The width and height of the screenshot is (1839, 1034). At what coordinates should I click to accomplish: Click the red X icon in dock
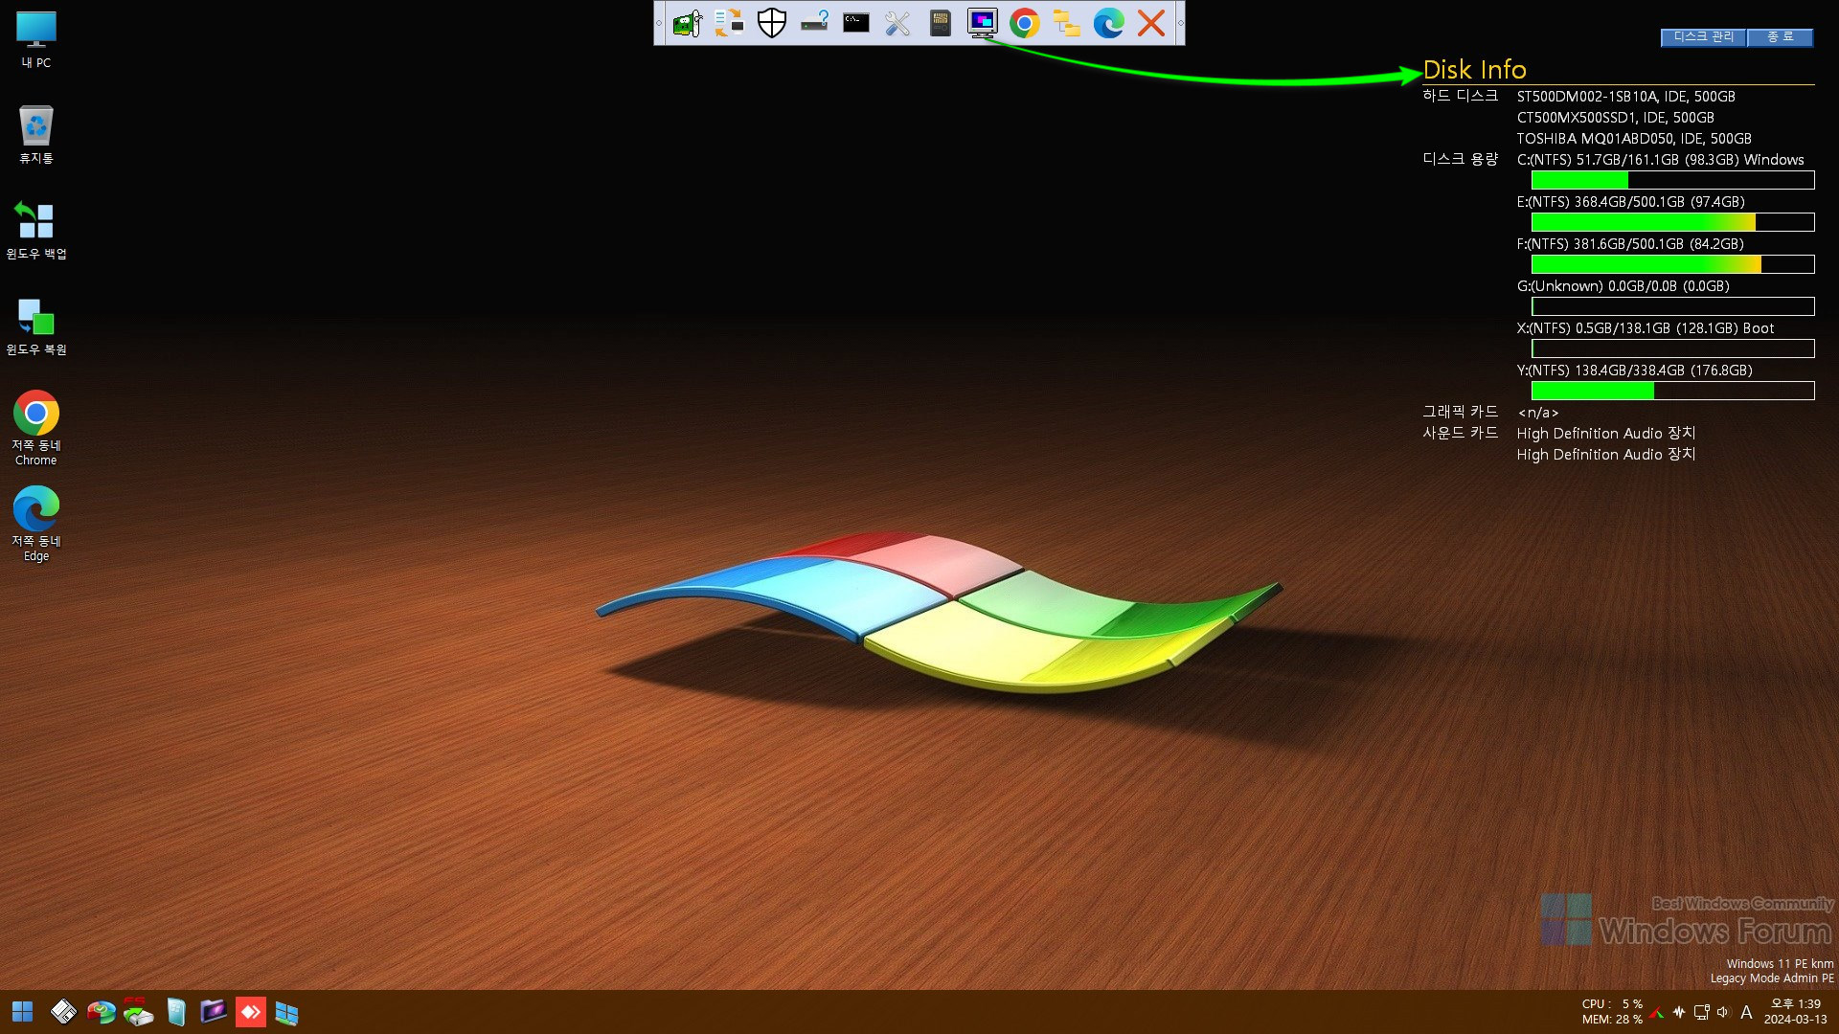coord(1150,23)
